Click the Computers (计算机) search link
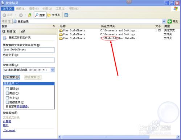 (7, 121)
